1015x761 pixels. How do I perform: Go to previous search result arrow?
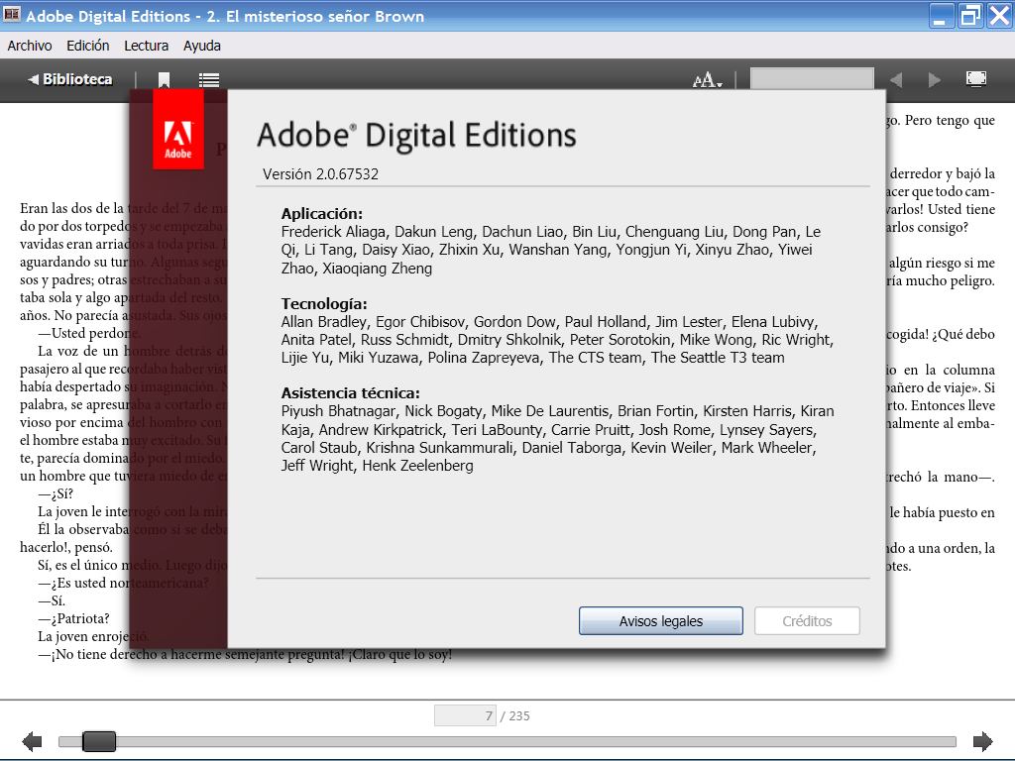pos(896,79)
